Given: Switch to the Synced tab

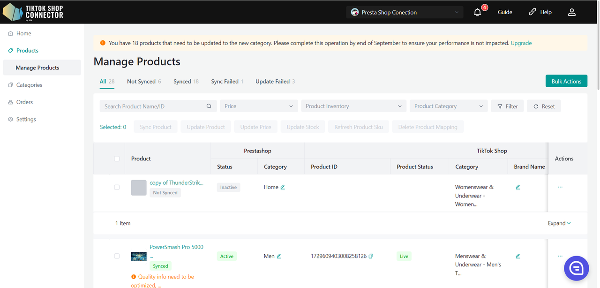Looking at the screenshot, I should (x=186, y=81).
